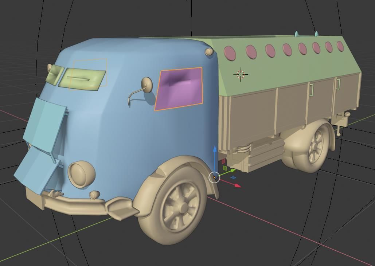Screen dimensions: 375x266
Task: Select the large round front headlight
Action: [81, 175]
